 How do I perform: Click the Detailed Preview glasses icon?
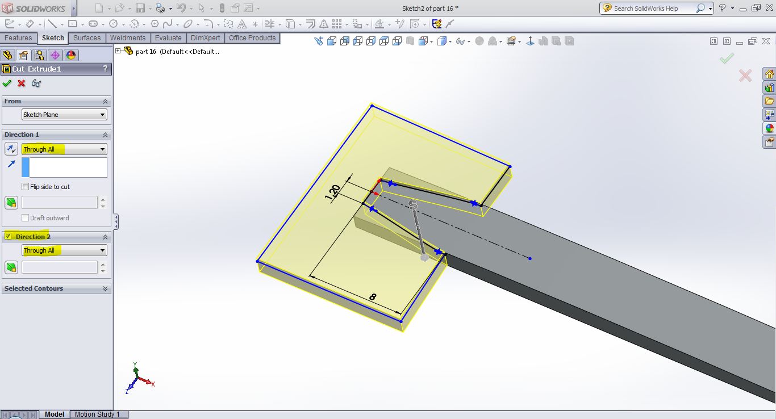pyautogui.click(x=36, y=83)
